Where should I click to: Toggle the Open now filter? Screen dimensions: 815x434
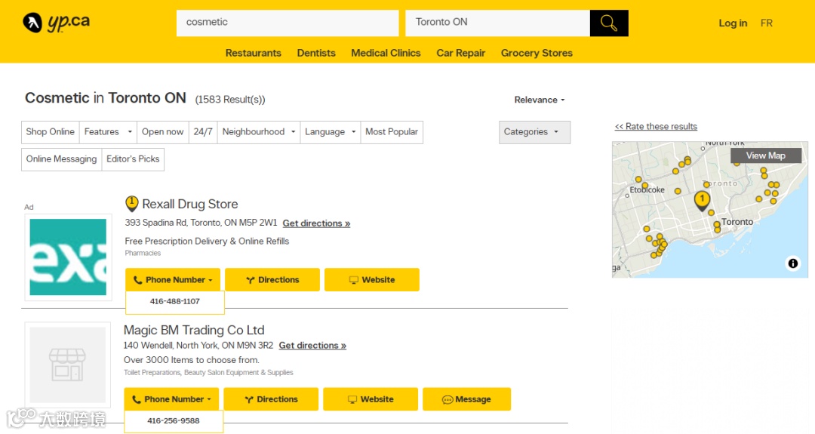point(163,132)
